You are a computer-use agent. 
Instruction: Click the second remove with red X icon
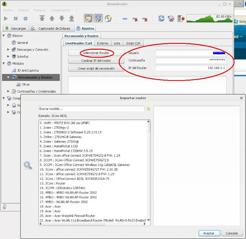[145, 19]
